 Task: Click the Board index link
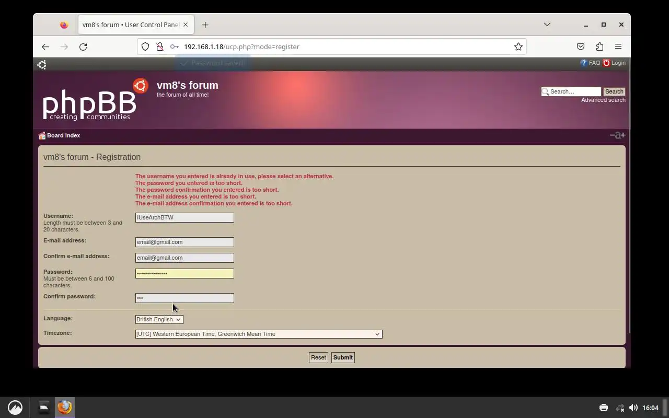pos(63,135)
